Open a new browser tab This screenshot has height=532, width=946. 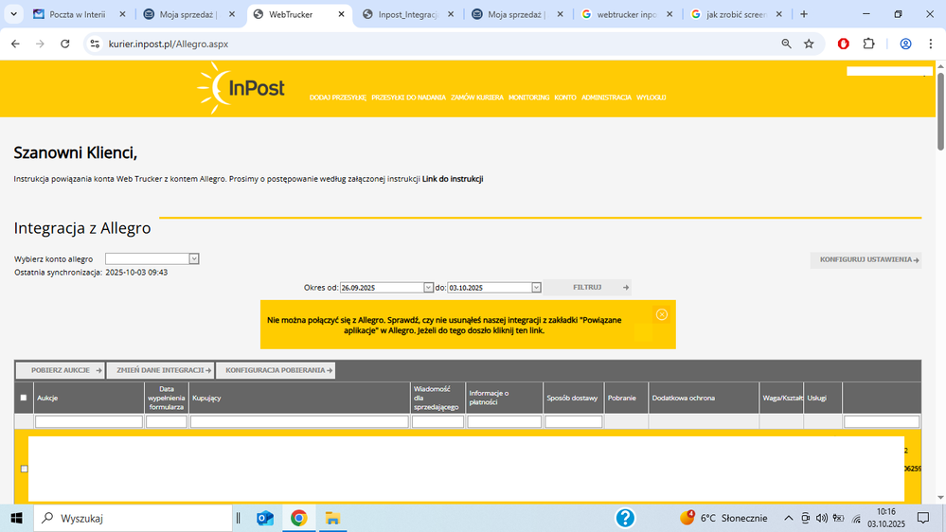click(x=804, y=14)
